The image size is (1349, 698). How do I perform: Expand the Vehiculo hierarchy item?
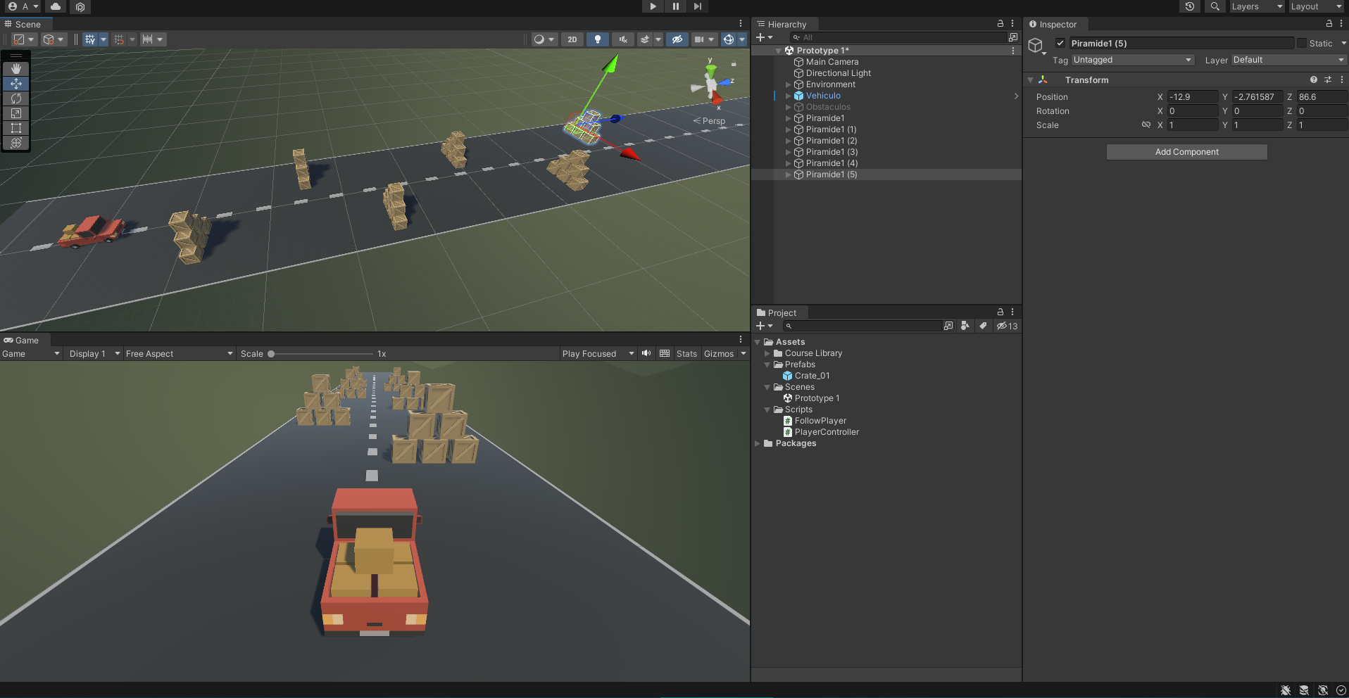pos(789,96)
